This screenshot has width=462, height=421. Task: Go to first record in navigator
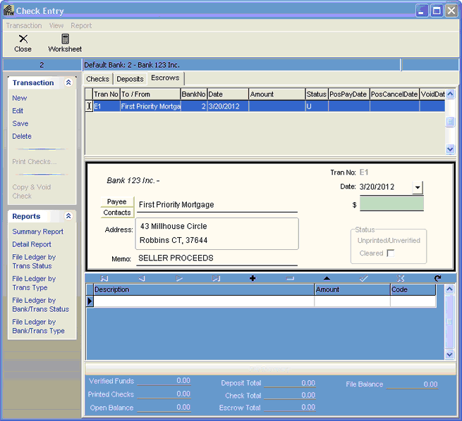point(104,279)
